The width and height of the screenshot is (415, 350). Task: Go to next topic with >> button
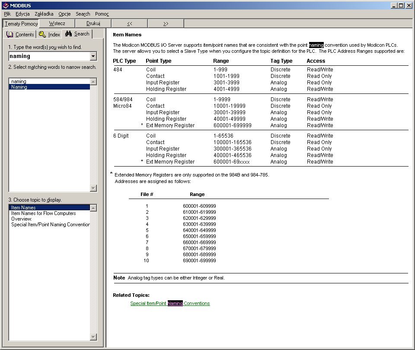[x=166, y=23]
